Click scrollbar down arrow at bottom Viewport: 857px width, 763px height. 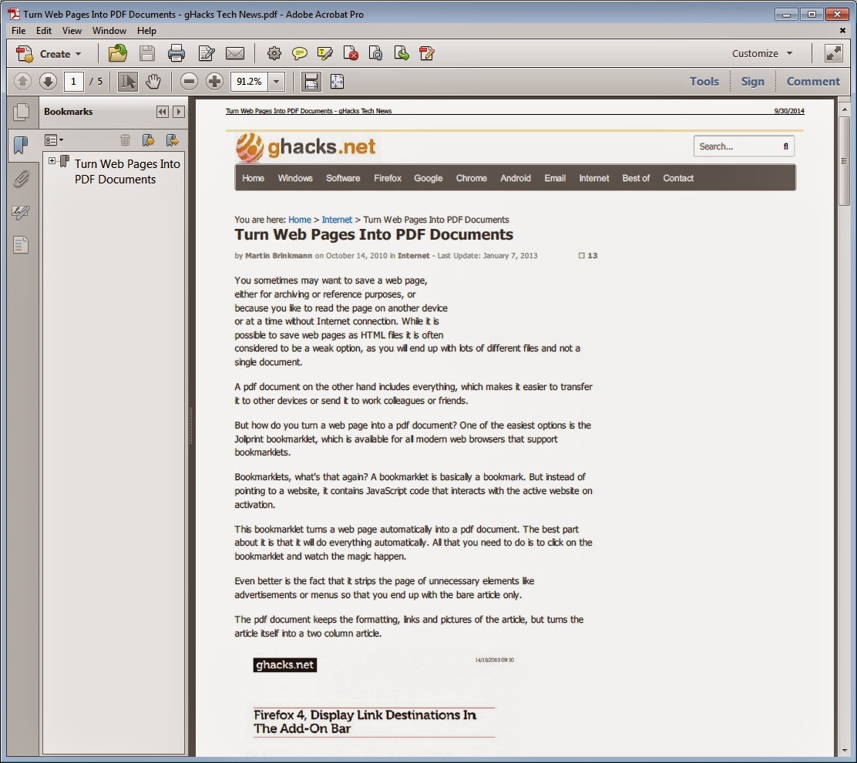pos(845,751)
